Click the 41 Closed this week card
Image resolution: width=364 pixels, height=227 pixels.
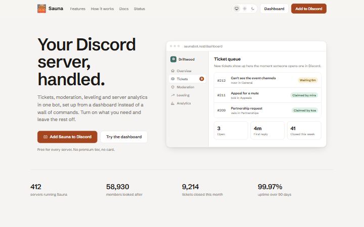[304, 131]
